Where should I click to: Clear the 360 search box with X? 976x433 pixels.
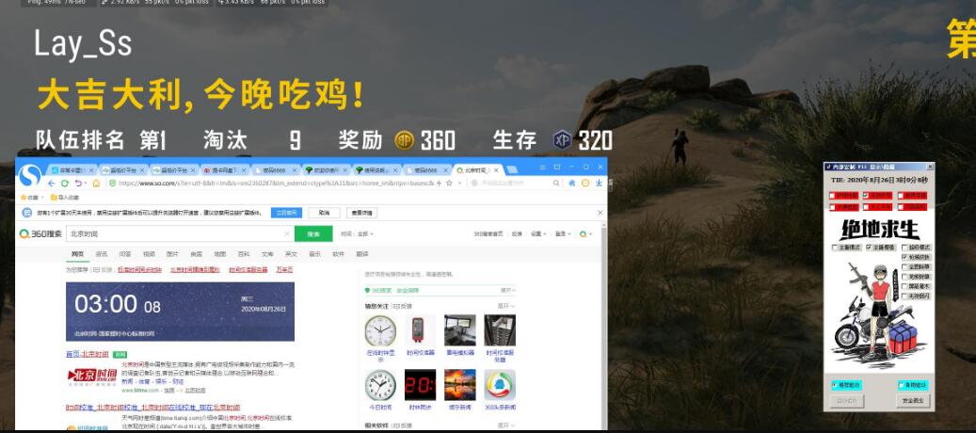pyautogui.click(x=286, y=234)
